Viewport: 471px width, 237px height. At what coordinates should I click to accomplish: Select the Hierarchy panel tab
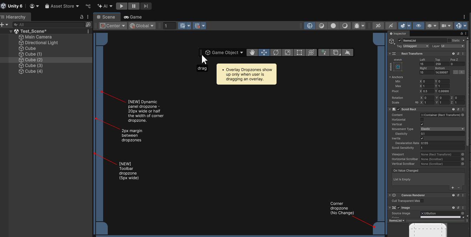(15, 17)
